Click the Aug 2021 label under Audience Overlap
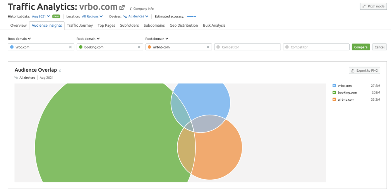The height and width of the screenshot is (196, 391). tap(46, 77)
